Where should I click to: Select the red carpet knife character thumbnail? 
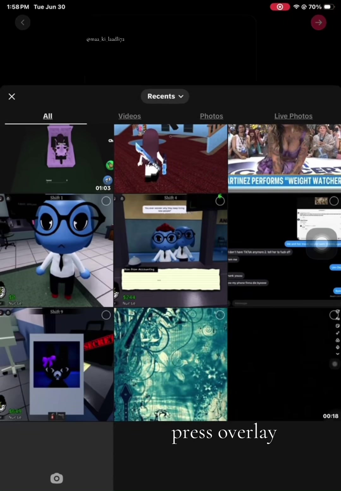pos(170,159)
